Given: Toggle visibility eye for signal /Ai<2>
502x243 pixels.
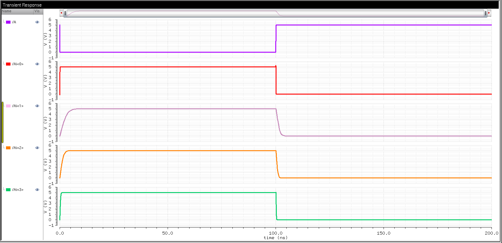Looking at the screenshot, I should (x=37, y=148).
